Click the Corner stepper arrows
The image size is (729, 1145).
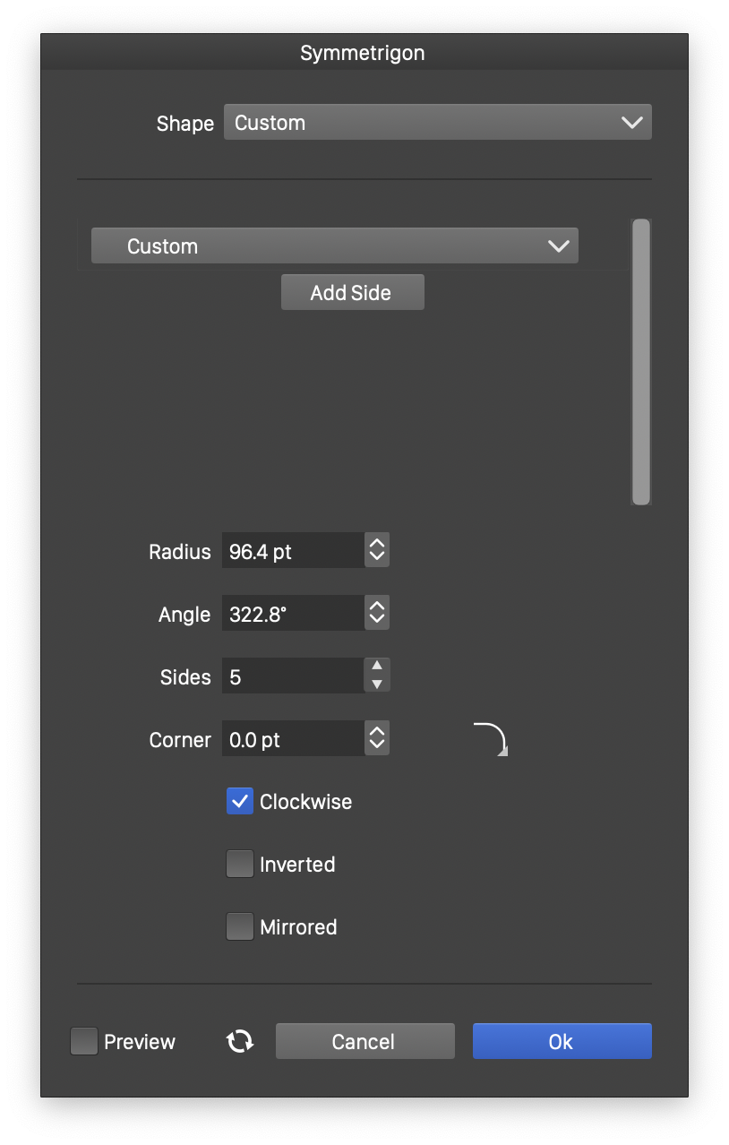point(377,738)
